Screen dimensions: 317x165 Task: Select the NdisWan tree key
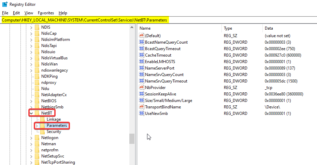(x=49, y=64)
